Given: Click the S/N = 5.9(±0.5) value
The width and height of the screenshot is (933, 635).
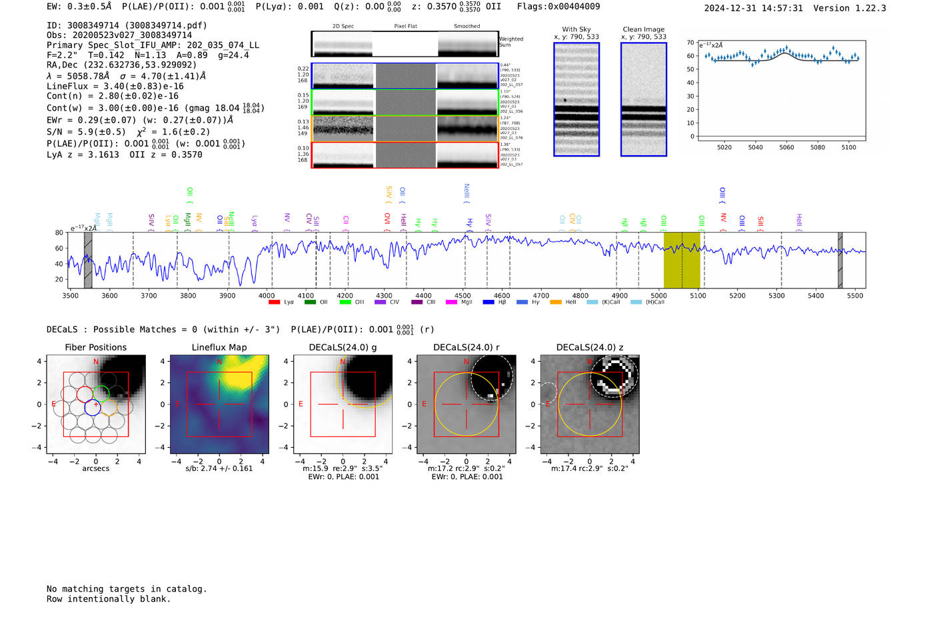Looking at the screenshot, I should click(x=86, y=132).
